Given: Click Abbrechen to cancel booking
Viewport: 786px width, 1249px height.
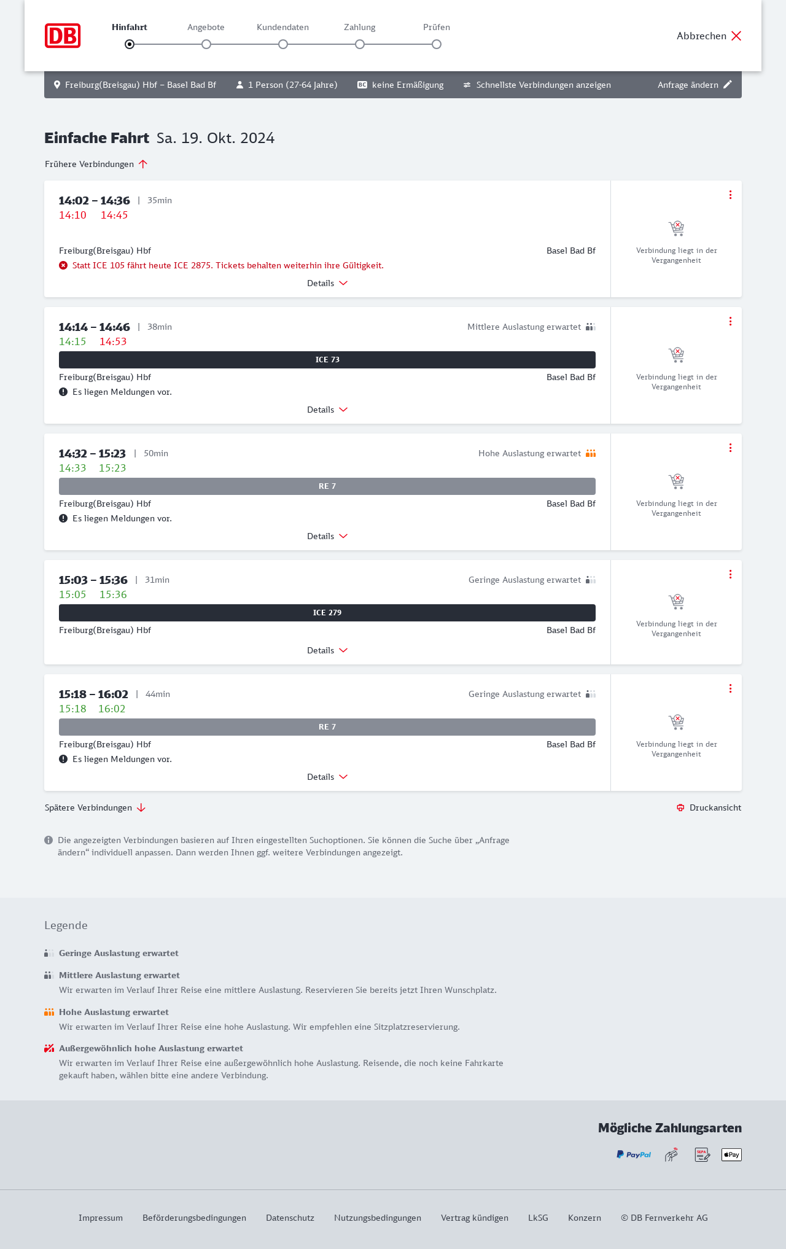Looking at the screenshot, I should click(x=709, y=36).
